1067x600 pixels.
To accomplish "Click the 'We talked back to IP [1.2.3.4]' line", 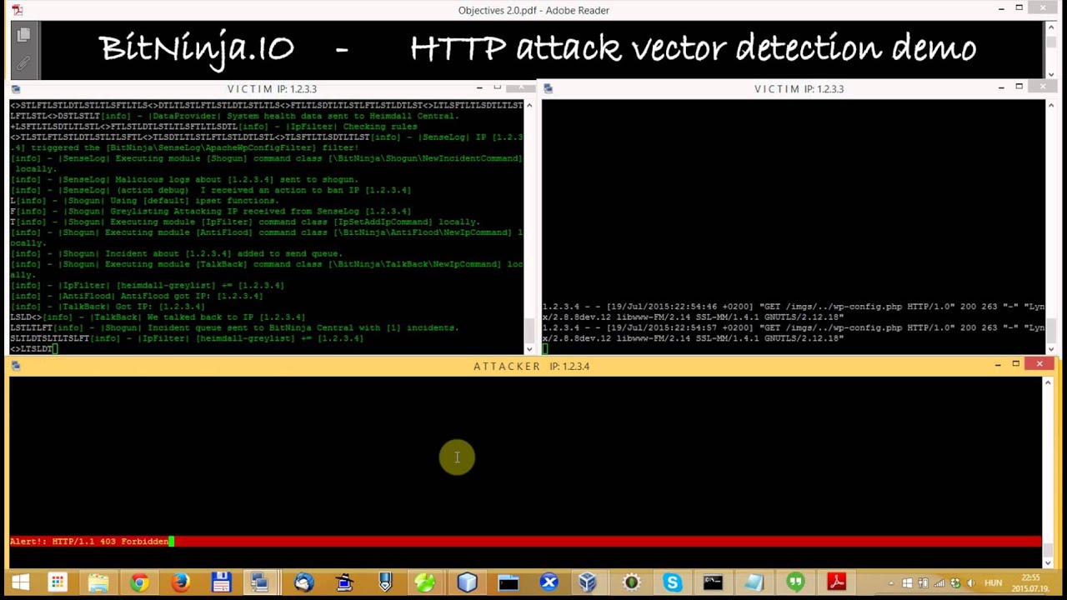I will tap(158, 317).
